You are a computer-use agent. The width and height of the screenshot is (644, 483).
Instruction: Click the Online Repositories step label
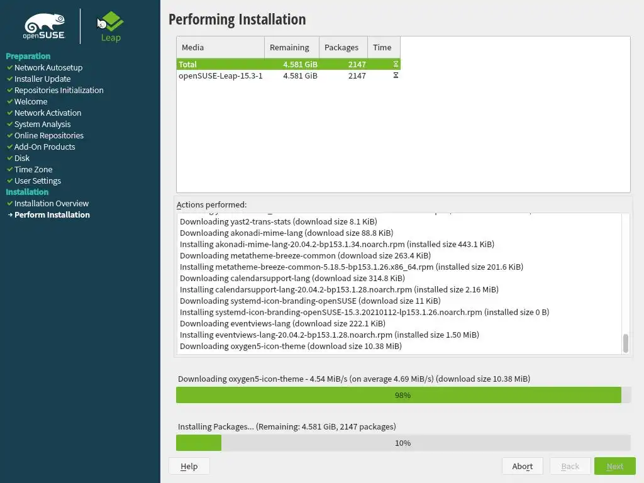click(x=49, y=135)
